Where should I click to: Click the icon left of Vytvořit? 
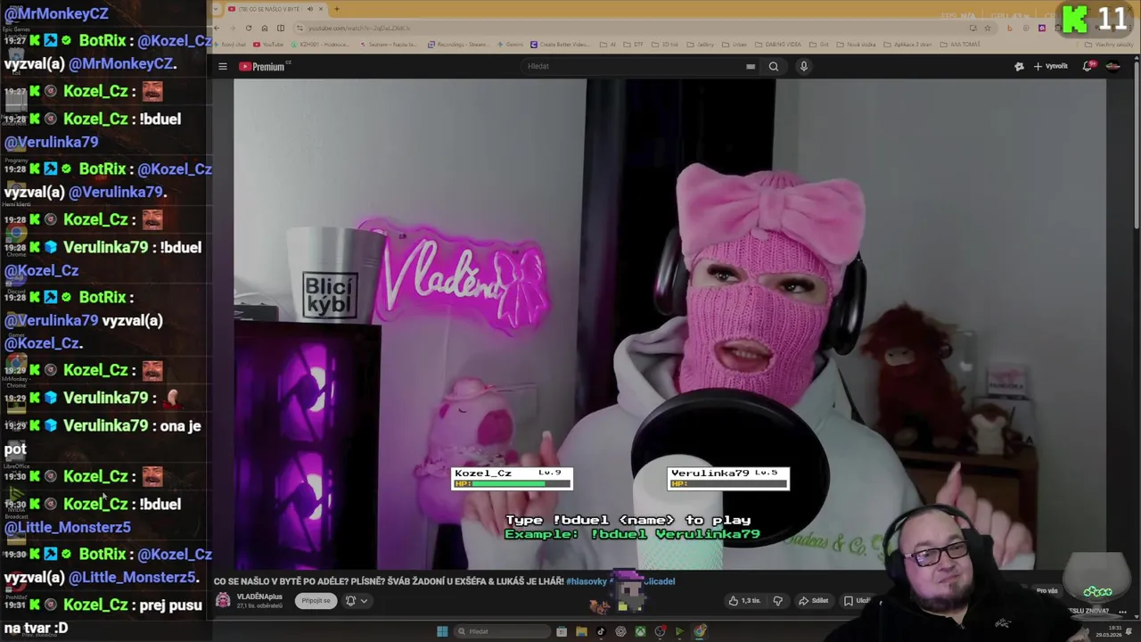pos(1019,66)
